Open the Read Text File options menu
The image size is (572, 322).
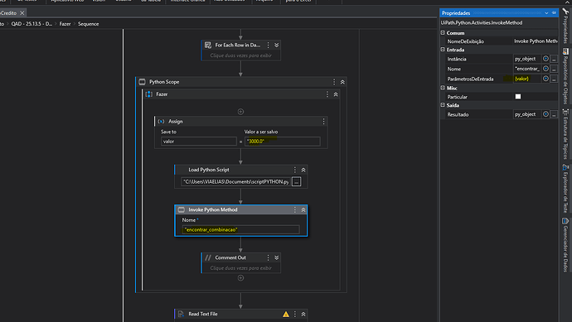(x=295, y=314)
